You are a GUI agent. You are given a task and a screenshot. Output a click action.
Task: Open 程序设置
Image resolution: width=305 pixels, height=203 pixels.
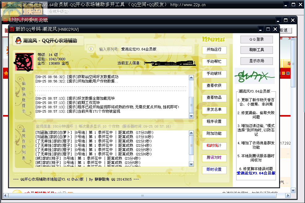[x=214, y=122]
